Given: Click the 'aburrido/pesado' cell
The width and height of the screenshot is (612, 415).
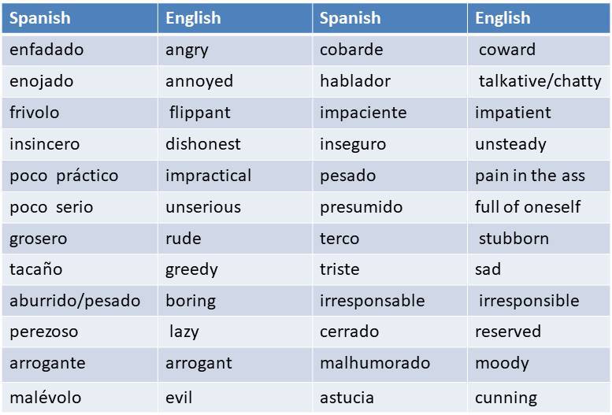Looking at the screenshot, I should pyautogui.click(x=80, y=301).
